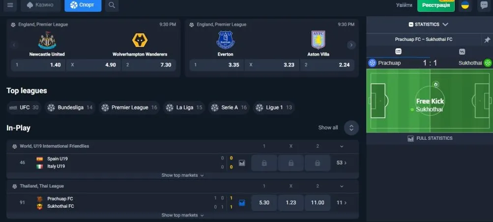Click the green Реєстрація button

pyautogui.click(x=436, y=5)
